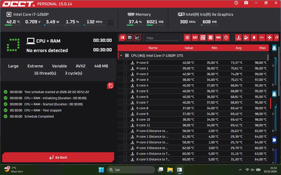Click the OCCT logo
The height and width of the screenshot is (175, 281).
pos(18,4)
